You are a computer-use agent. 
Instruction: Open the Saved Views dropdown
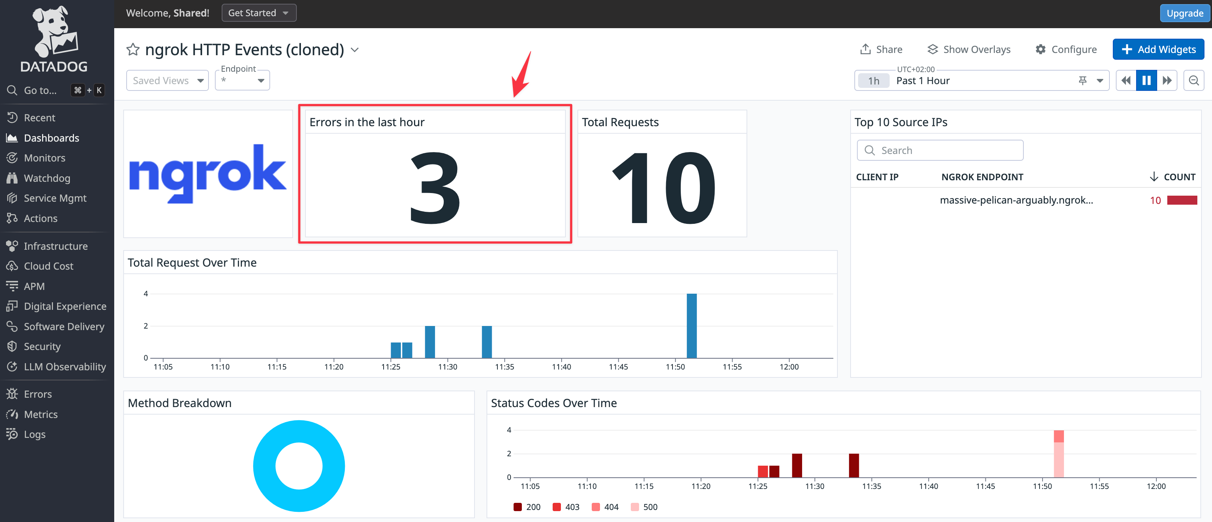(167, 80)
